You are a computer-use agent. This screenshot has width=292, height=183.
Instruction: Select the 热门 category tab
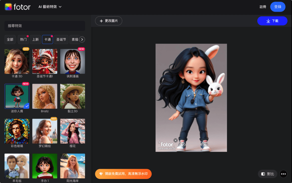(x=23, y=39)
